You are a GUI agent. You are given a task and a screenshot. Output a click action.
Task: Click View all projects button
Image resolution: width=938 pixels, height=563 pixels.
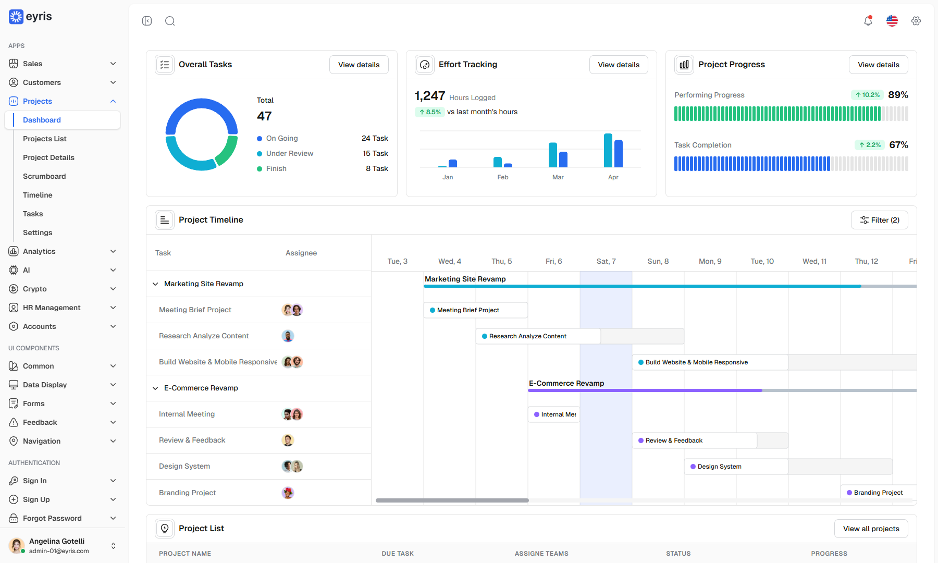coord(871,529)
